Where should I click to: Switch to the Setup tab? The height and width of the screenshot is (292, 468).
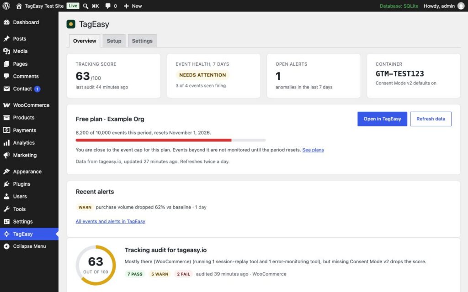point(114,41)
